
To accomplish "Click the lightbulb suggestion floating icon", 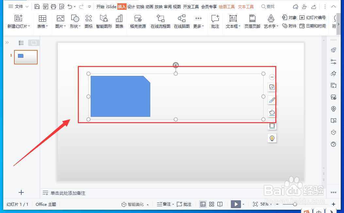I will click(x=272, y=138).
